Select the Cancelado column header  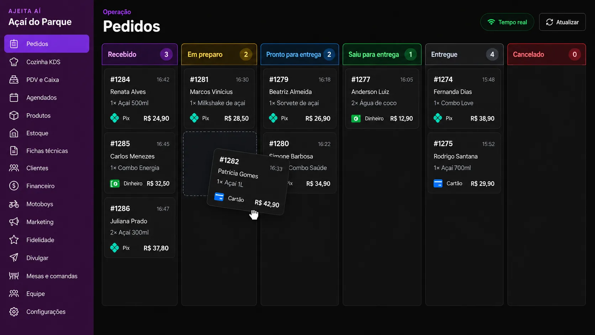547,54
